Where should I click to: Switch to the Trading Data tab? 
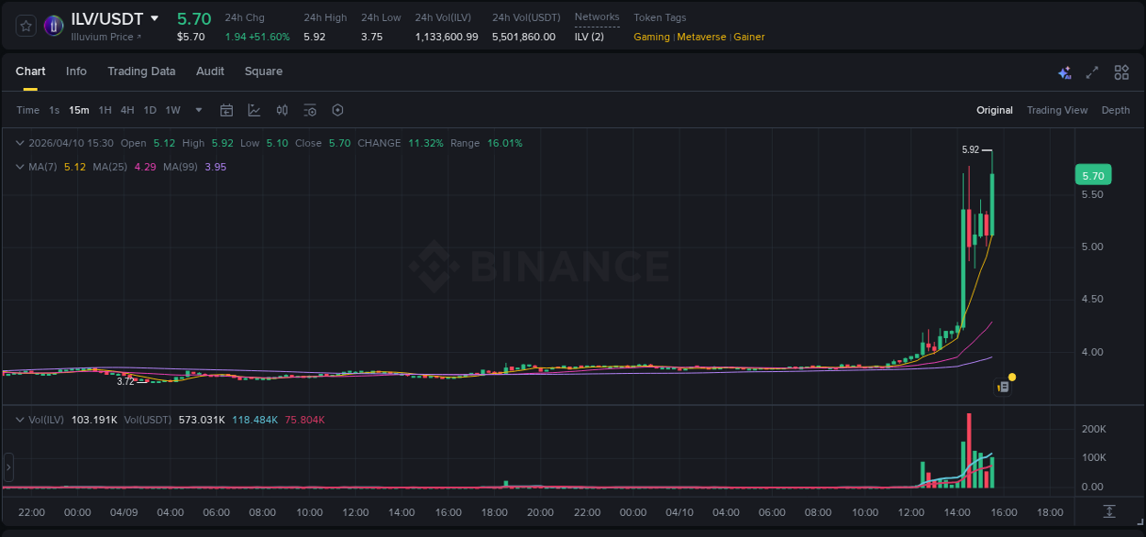tap(141, 71)
